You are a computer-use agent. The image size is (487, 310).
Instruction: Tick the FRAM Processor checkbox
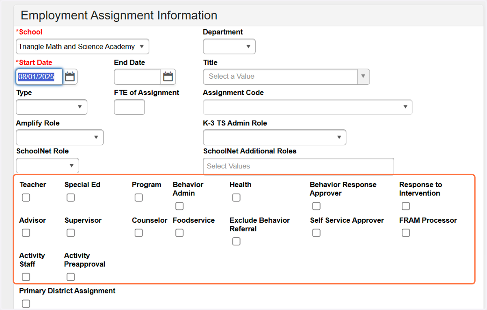point(406,233)
